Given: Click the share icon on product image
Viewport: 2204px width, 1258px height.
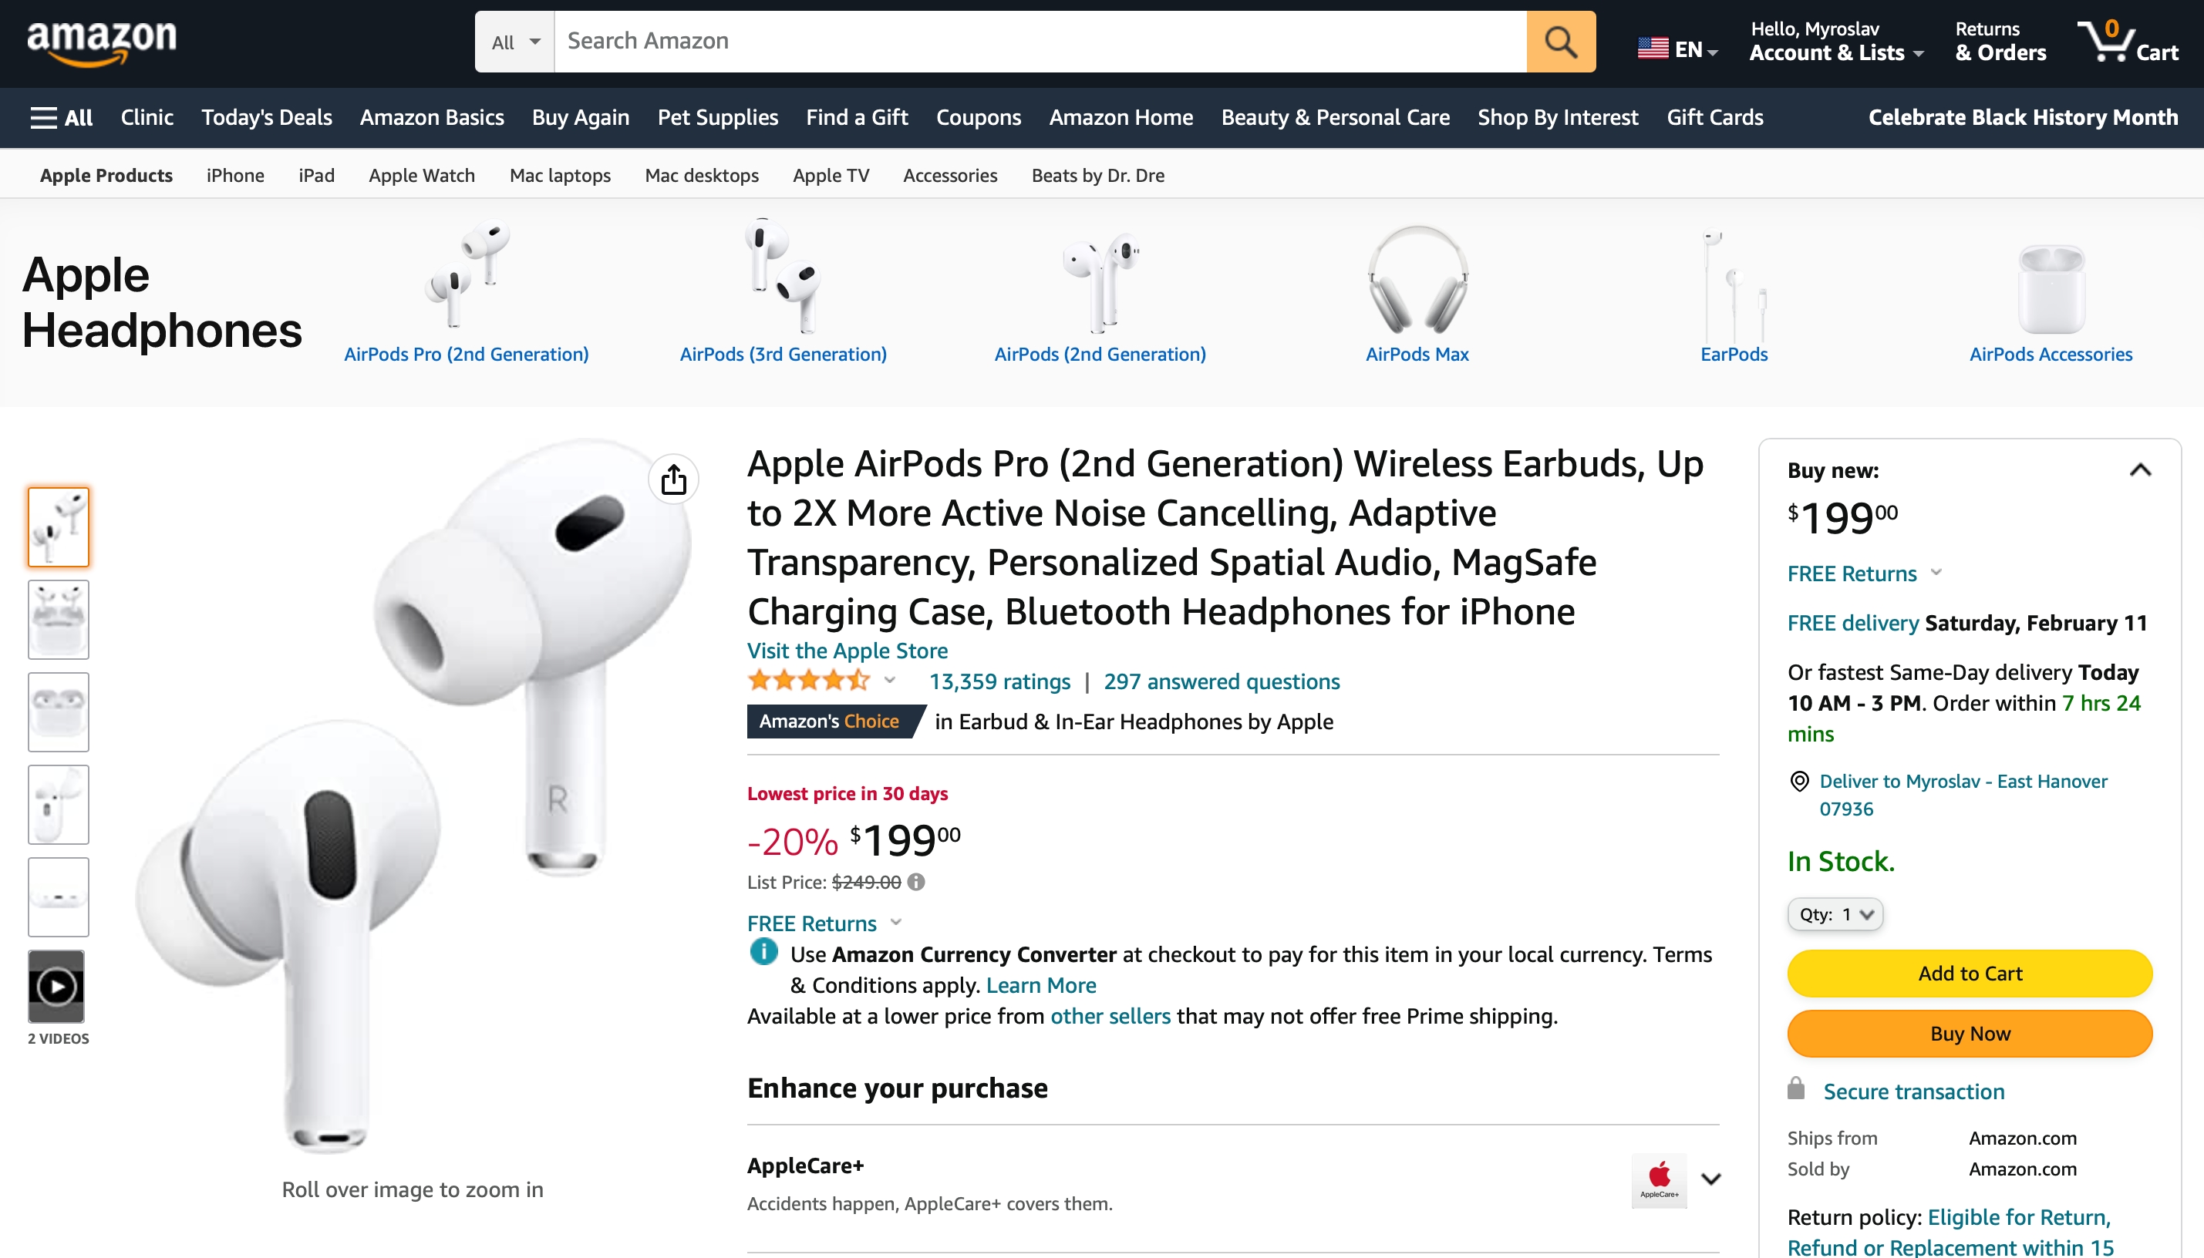Looking at the screenshot, I should tap(673, 479).
